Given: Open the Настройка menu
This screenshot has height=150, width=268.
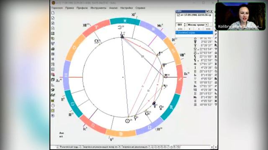Looking at the screenshot, I should [126, 8].
